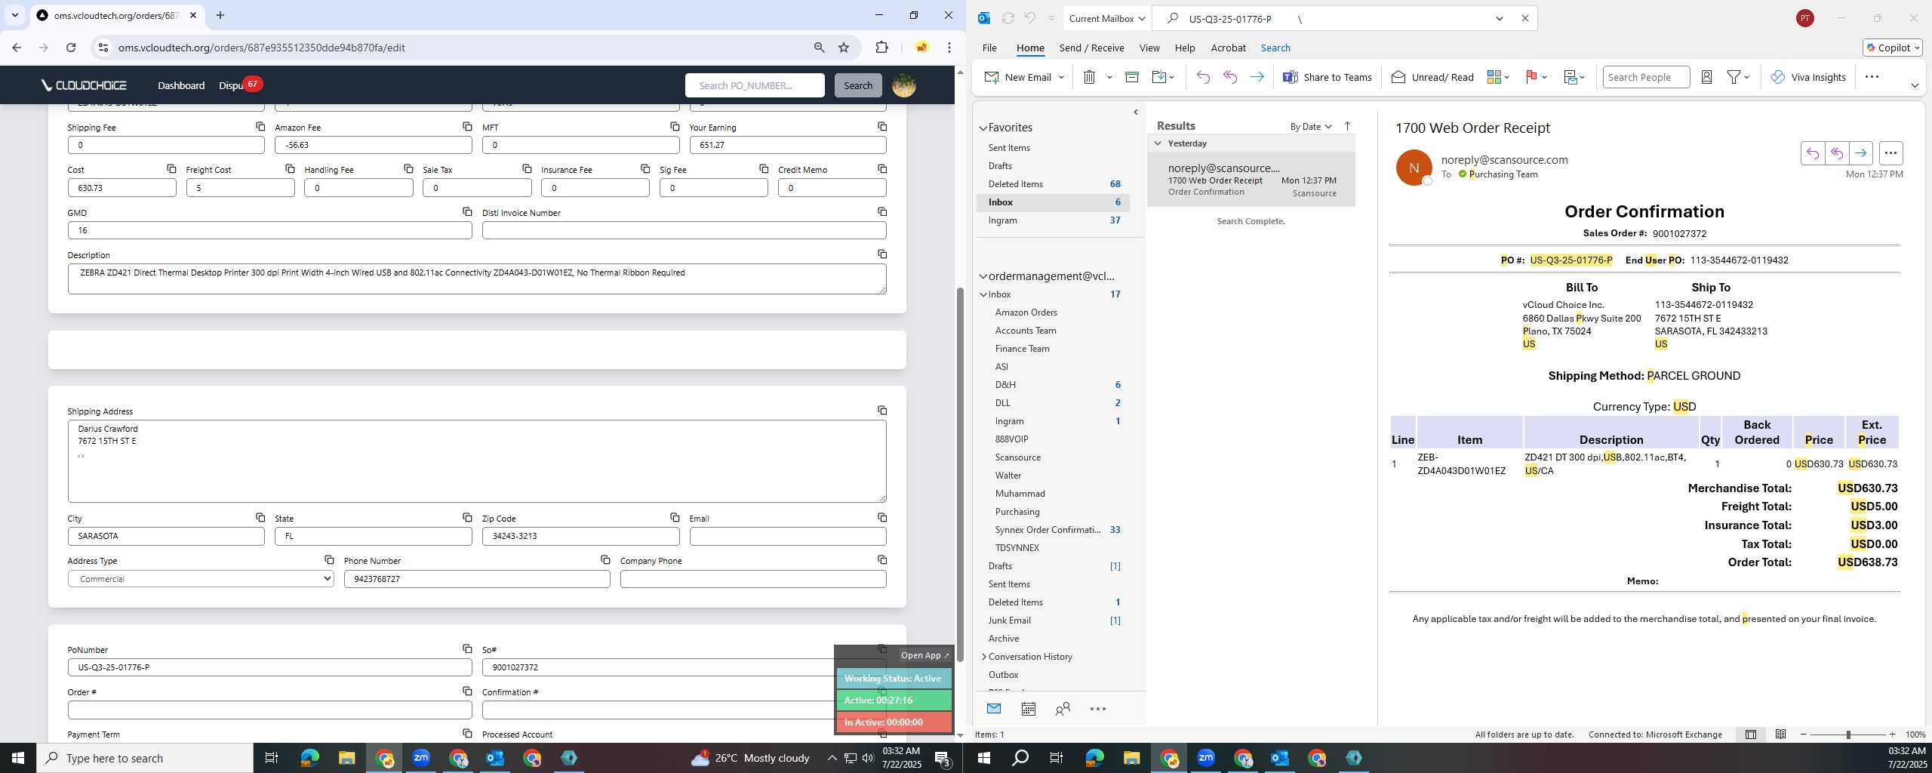The width and height of the screenshot is (1932, 773).
Task: Open Dashboard in CloudChoice nav
Action: 181,85
